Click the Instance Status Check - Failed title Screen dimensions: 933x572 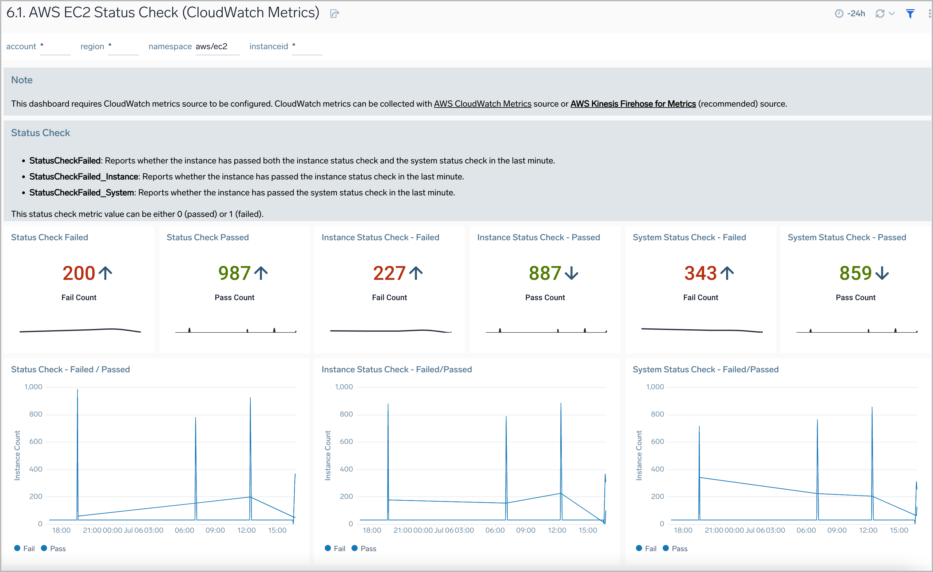point(380,237)
